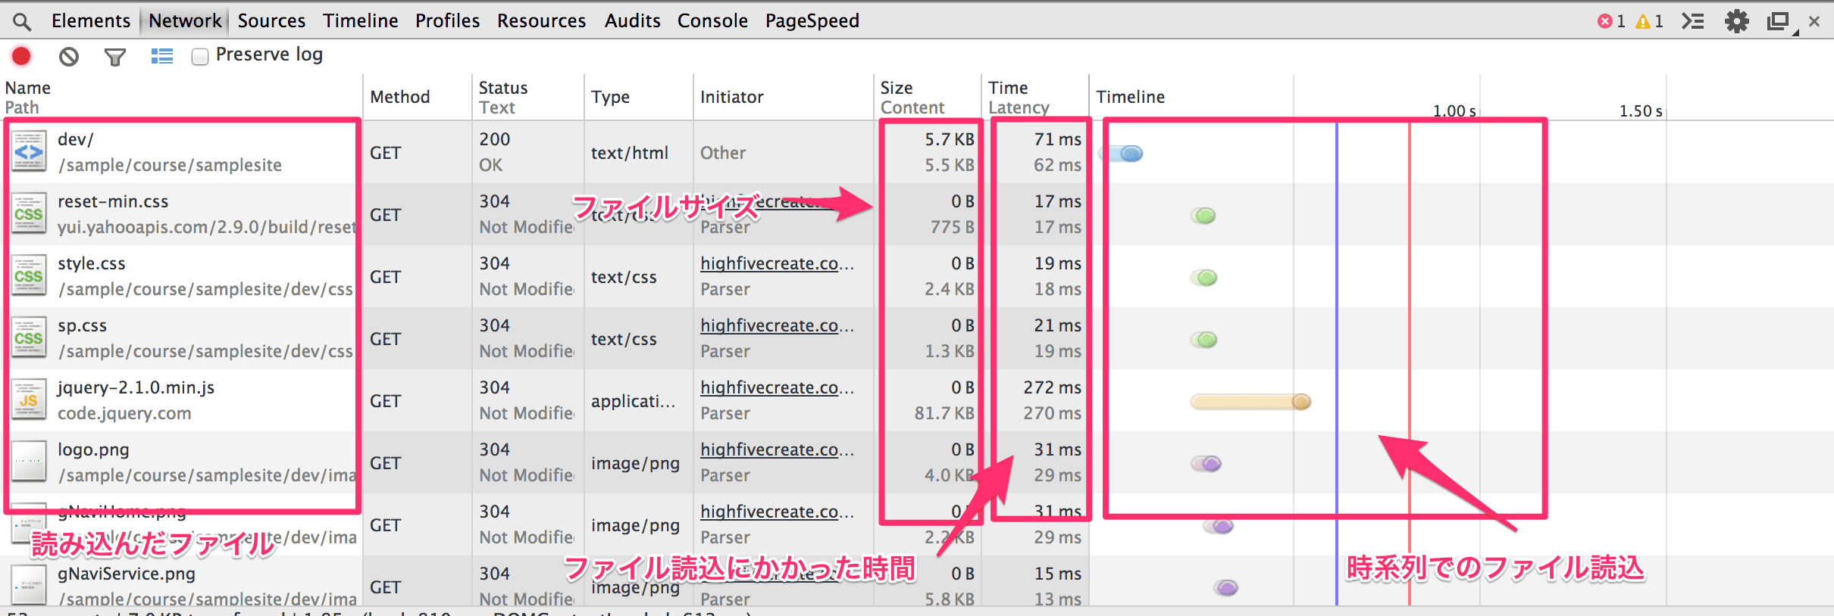Click the dev/ HTML document icon

[30, 151]
